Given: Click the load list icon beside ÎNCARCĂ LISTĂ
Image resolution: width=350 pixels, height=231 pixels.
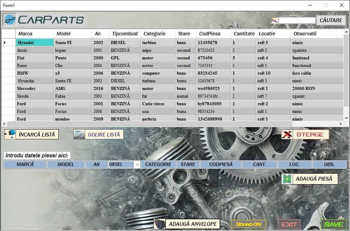Looking at the screenshot, I should coord(10,134).
